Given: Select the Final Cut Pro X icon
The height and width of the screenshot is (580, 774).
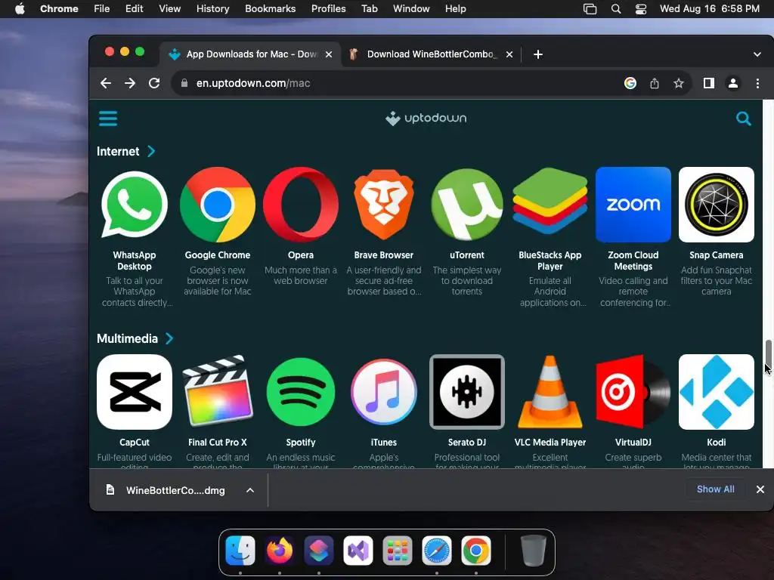Looking at the screenshot, I should coord(218,390).
